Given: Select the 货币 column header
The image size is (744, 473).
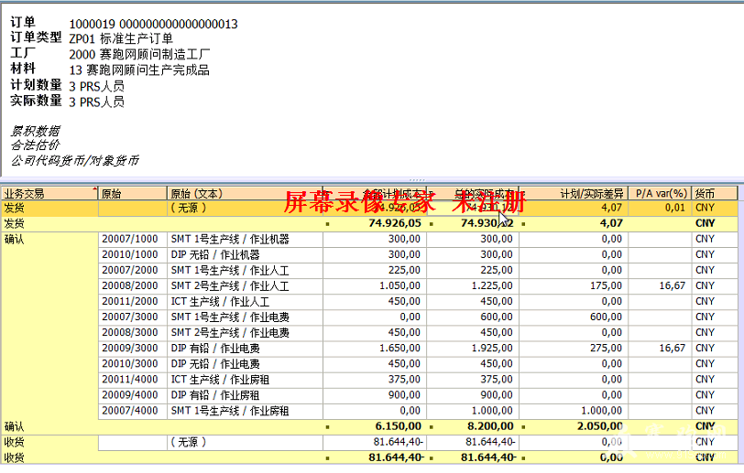Looking at the screenshot, I should [x=715, y=193].
